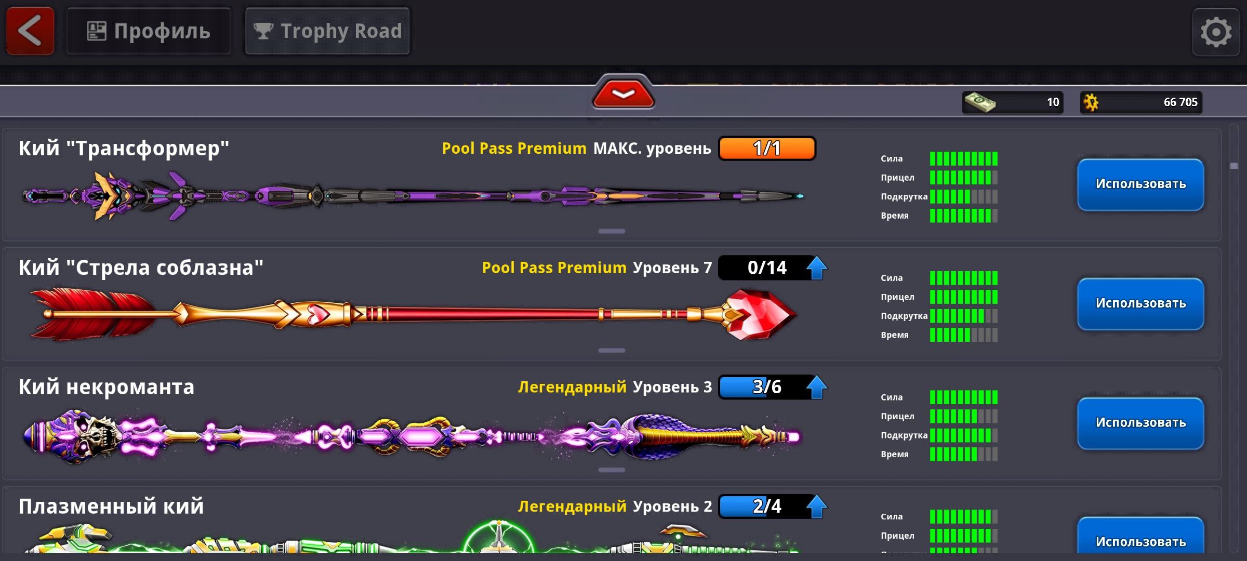Screen dimensions: 1247x561
Task: Click the cue list scrollbar thumb
Action: (1234, 166)
